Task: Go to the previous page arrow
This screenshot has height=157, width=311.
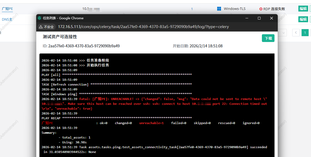Action: coord(296,33)
